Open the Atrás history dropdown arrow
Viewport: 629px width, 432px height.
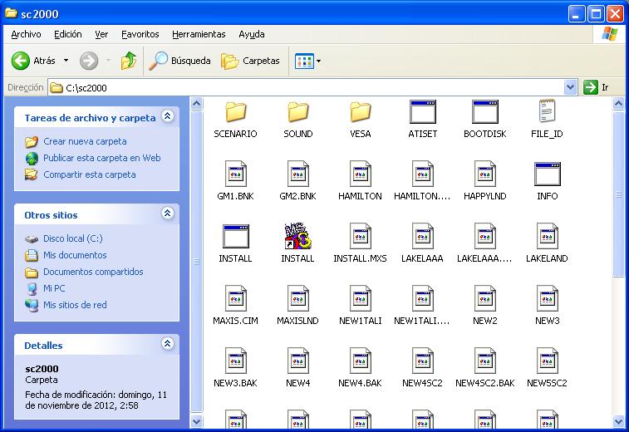66,61
